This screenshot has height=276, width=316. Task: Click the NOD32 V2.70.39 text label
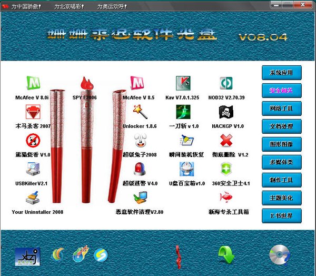pos(226,97)
